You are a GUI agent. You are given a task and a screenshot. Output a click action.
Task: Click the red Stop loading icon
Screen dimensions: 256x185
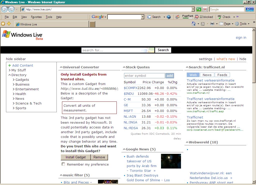(x=205, y=9)
